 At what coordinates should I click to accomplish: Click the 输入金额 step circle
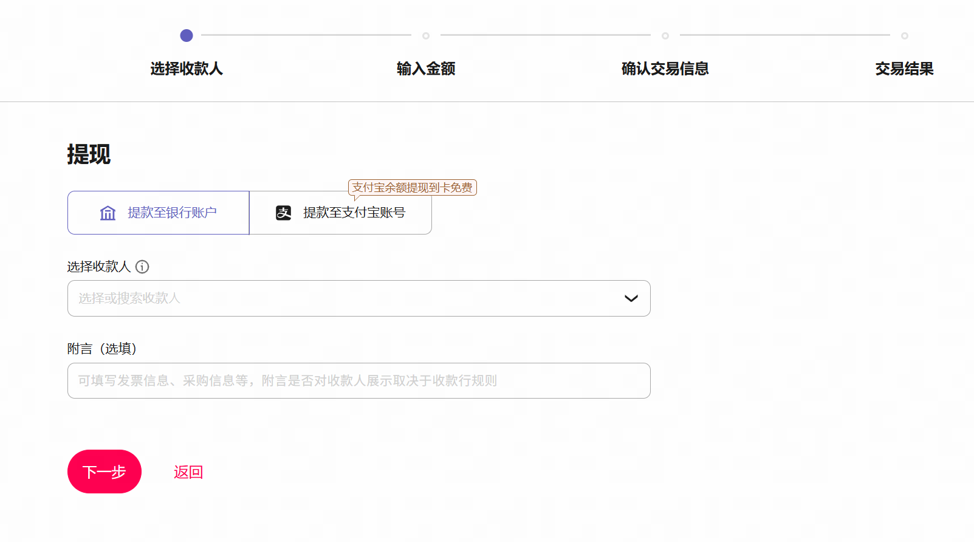[x=426, y=36]
